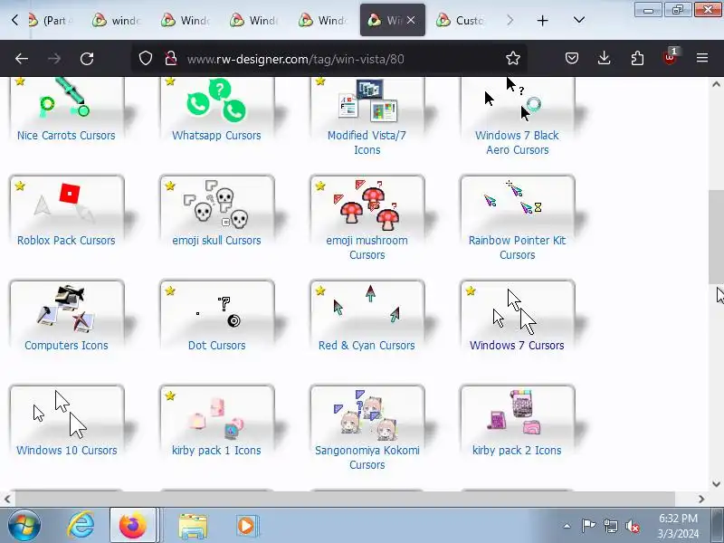This screenshot has width=724, height=543.
Task: Click the vertical scrollbar thumb
Action: click(716, 236)
